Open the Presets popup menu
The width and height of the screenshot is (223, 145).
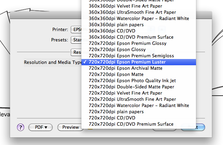(76, 40)
